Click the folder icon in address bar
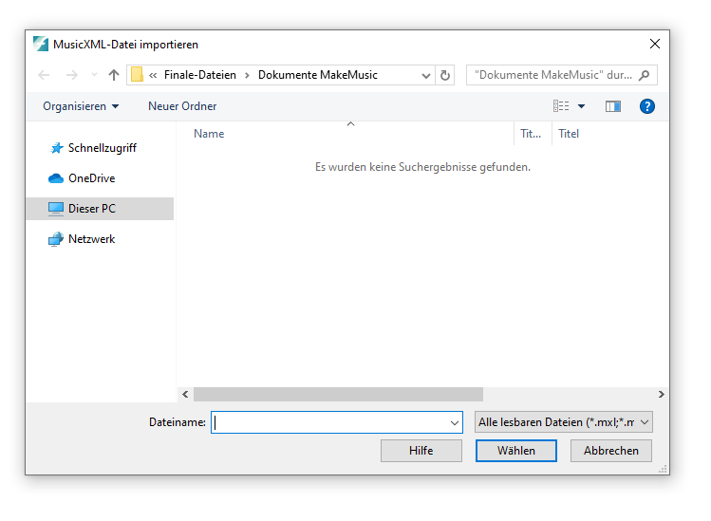The image size is (711, 521). [x=137, y=75]
